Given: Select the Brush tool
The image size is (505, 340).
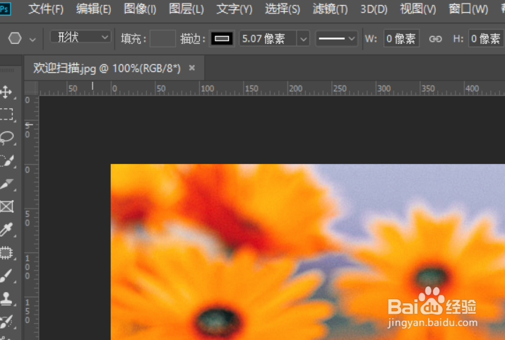Looking at the screenshot, I should [x=6, y=276].
